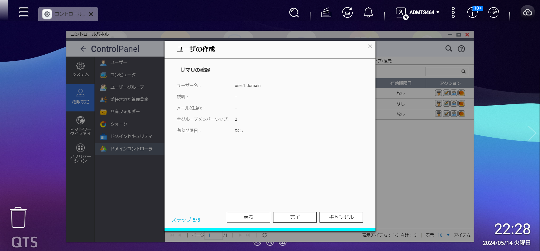Click the help question mark icon
The width and height of the screenshot is (540, 251).
(461, 49)
